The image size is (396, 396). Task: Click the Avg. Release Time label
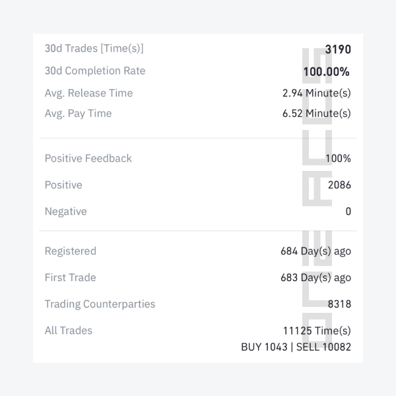click(88, 93)
